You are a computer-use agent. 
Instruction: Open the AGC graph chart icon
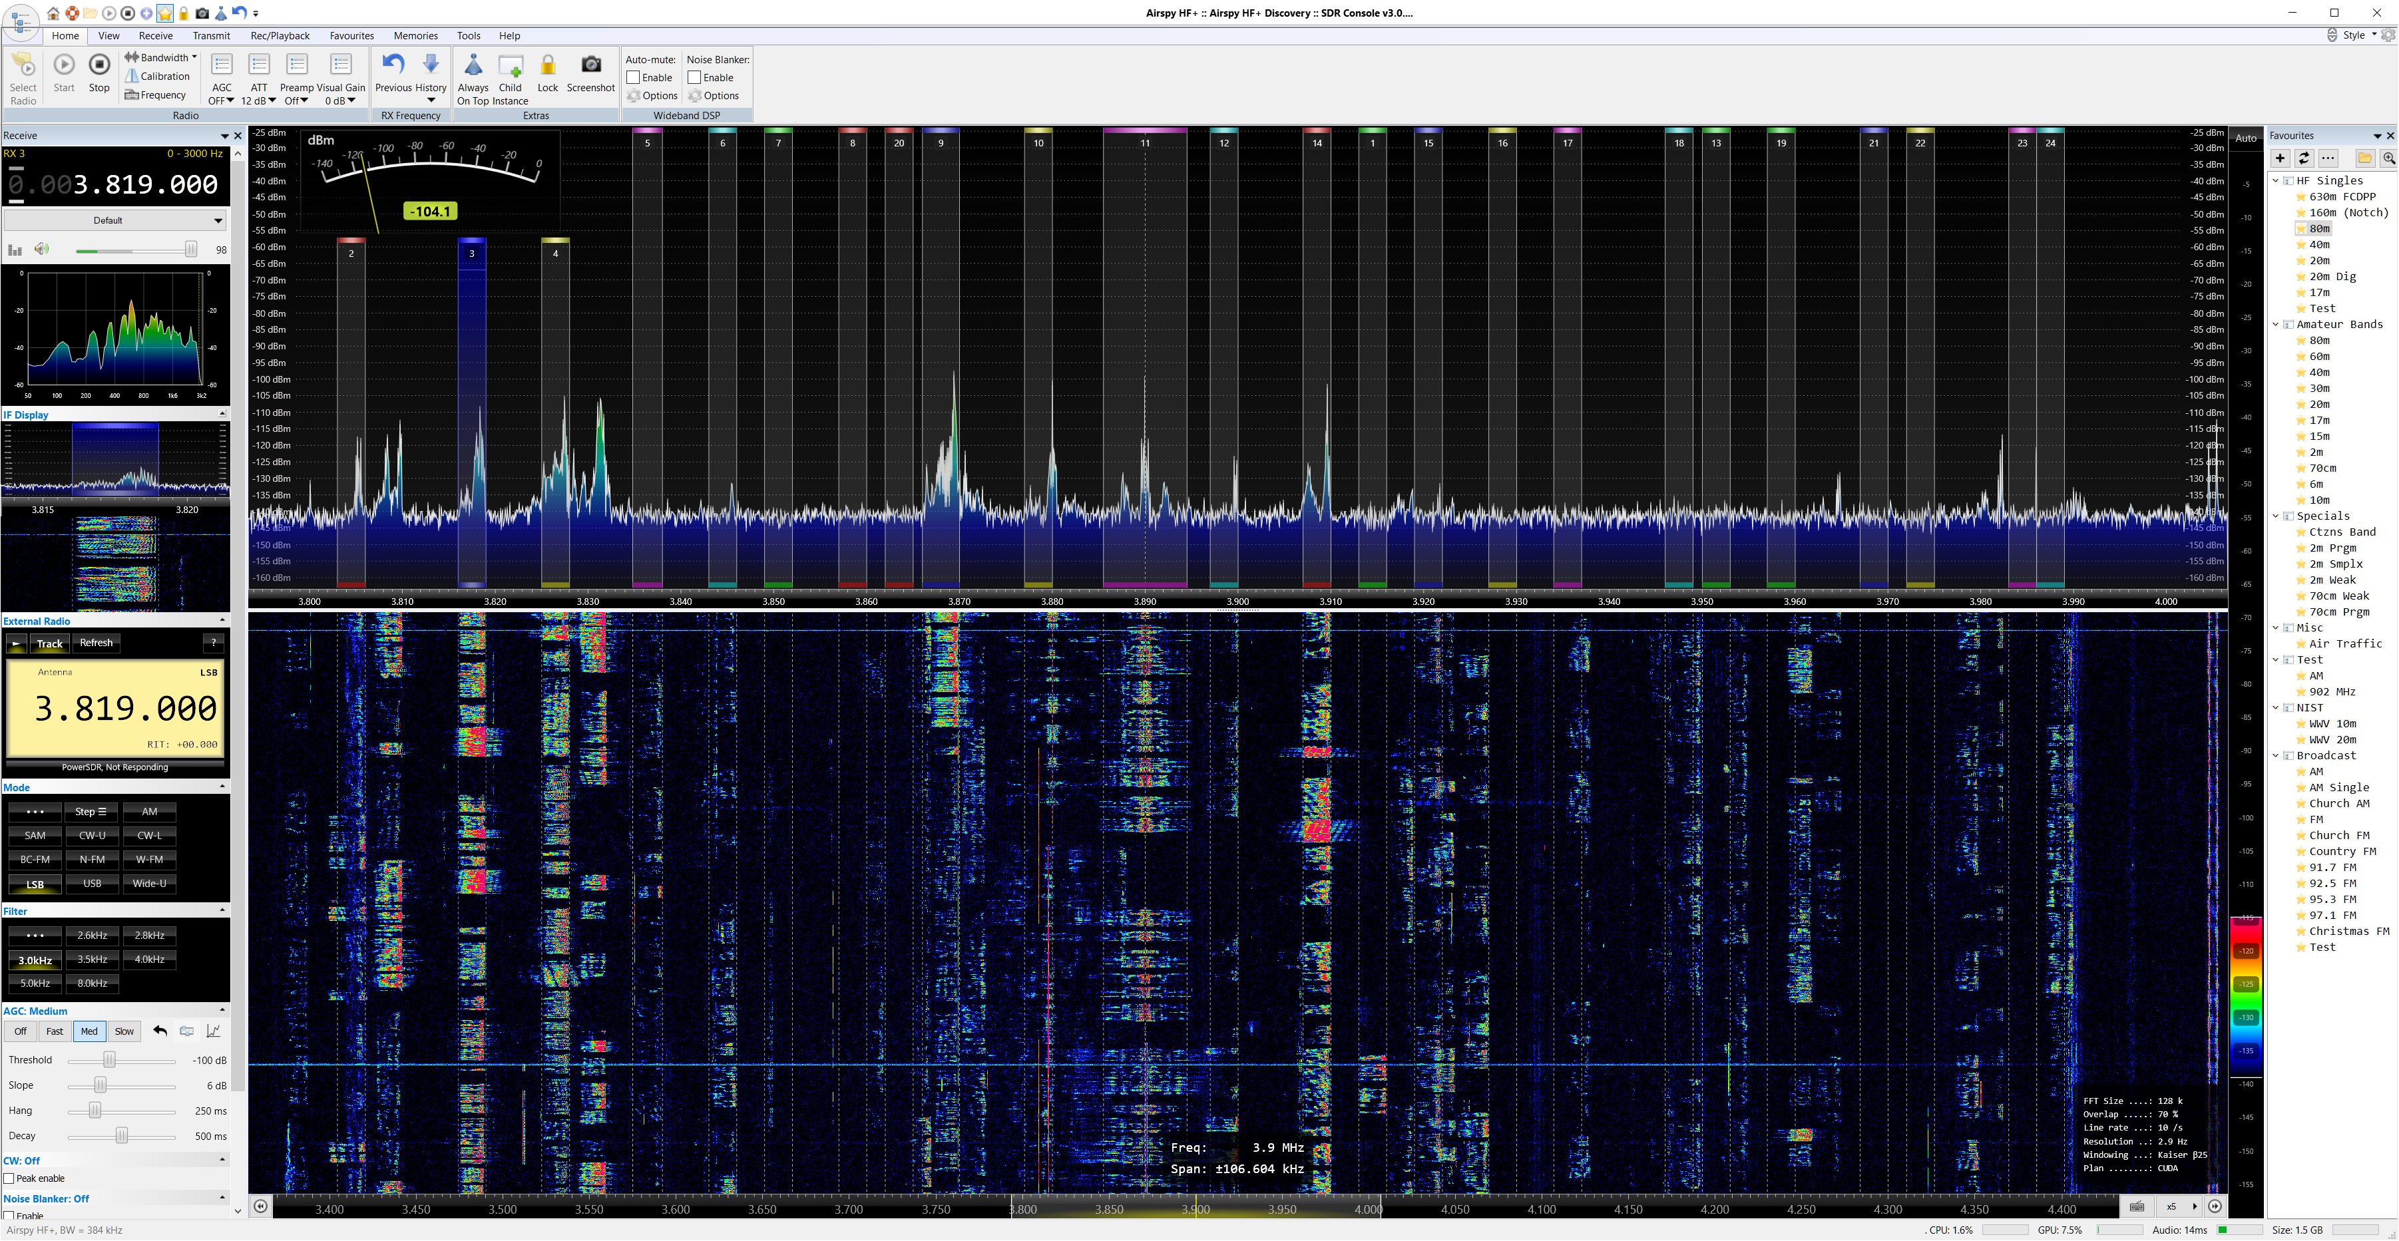(213, 1031)
